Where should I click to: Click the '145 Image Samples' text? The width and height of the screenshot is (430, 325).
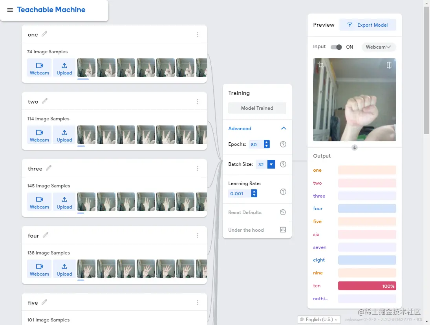point(49,186)
